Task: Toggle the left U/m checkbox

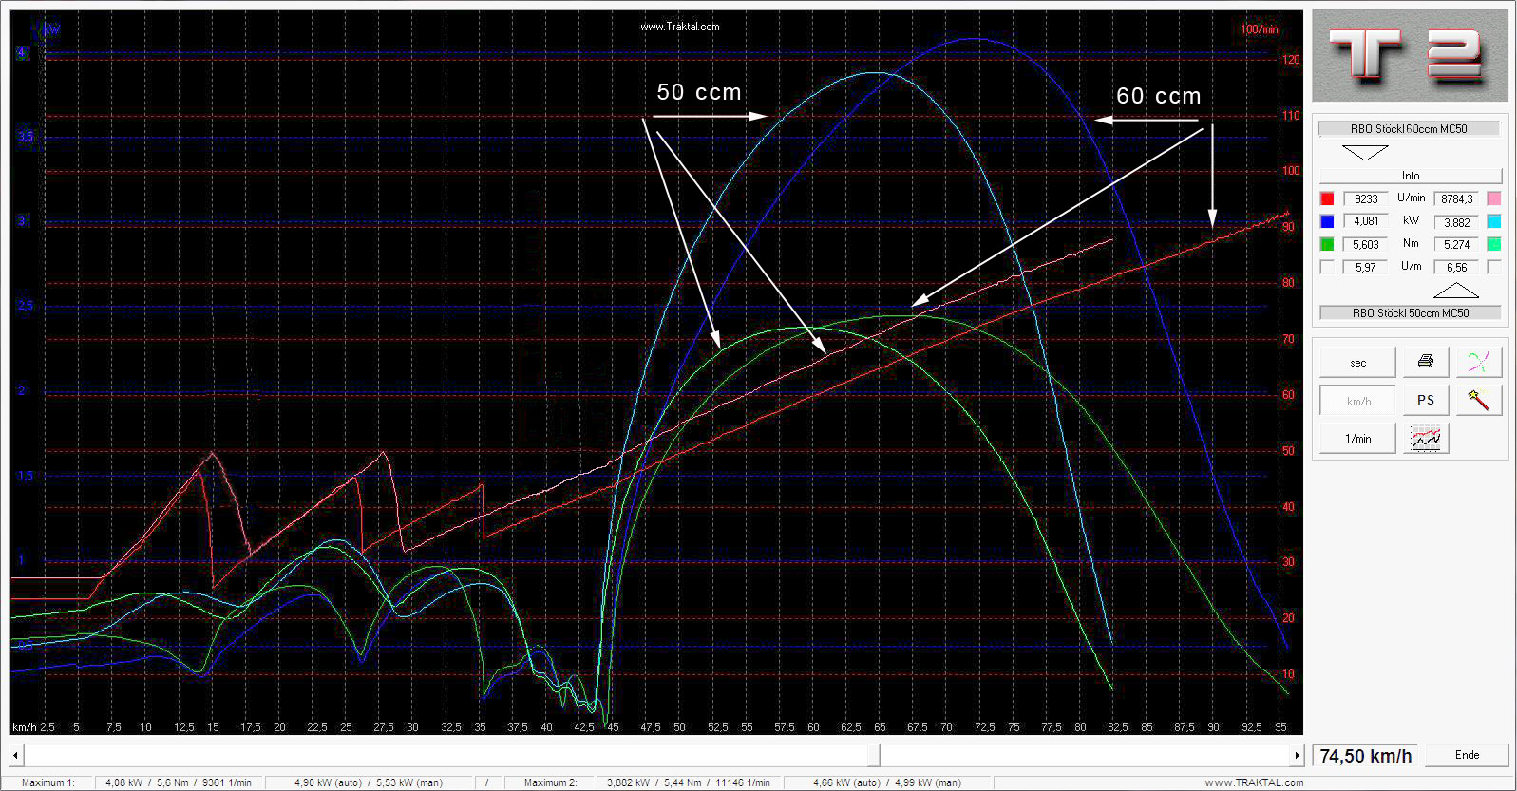Action: (x=1327, y=267)
